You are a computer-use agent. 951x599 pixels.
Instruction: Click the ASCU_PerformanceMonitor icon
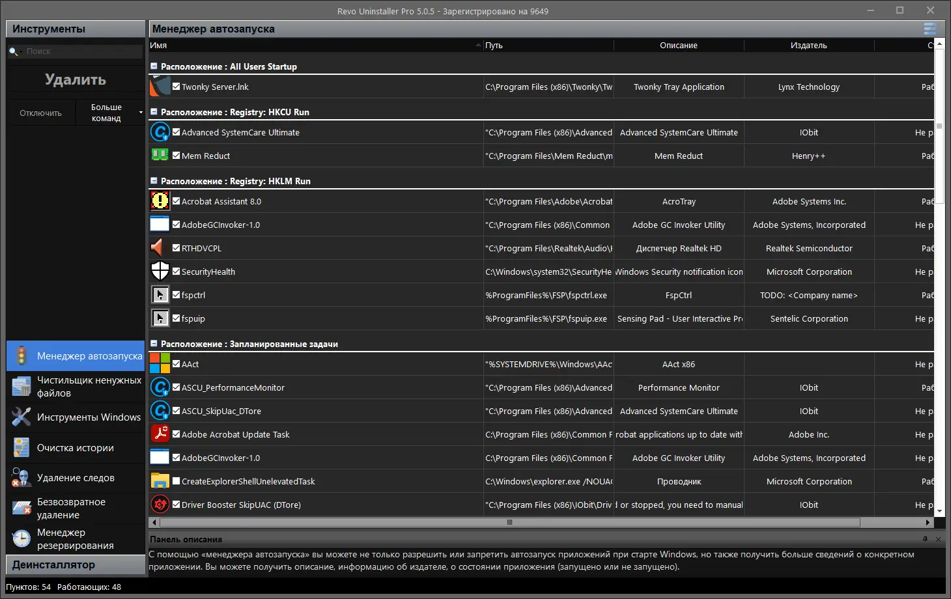(160, 387)
